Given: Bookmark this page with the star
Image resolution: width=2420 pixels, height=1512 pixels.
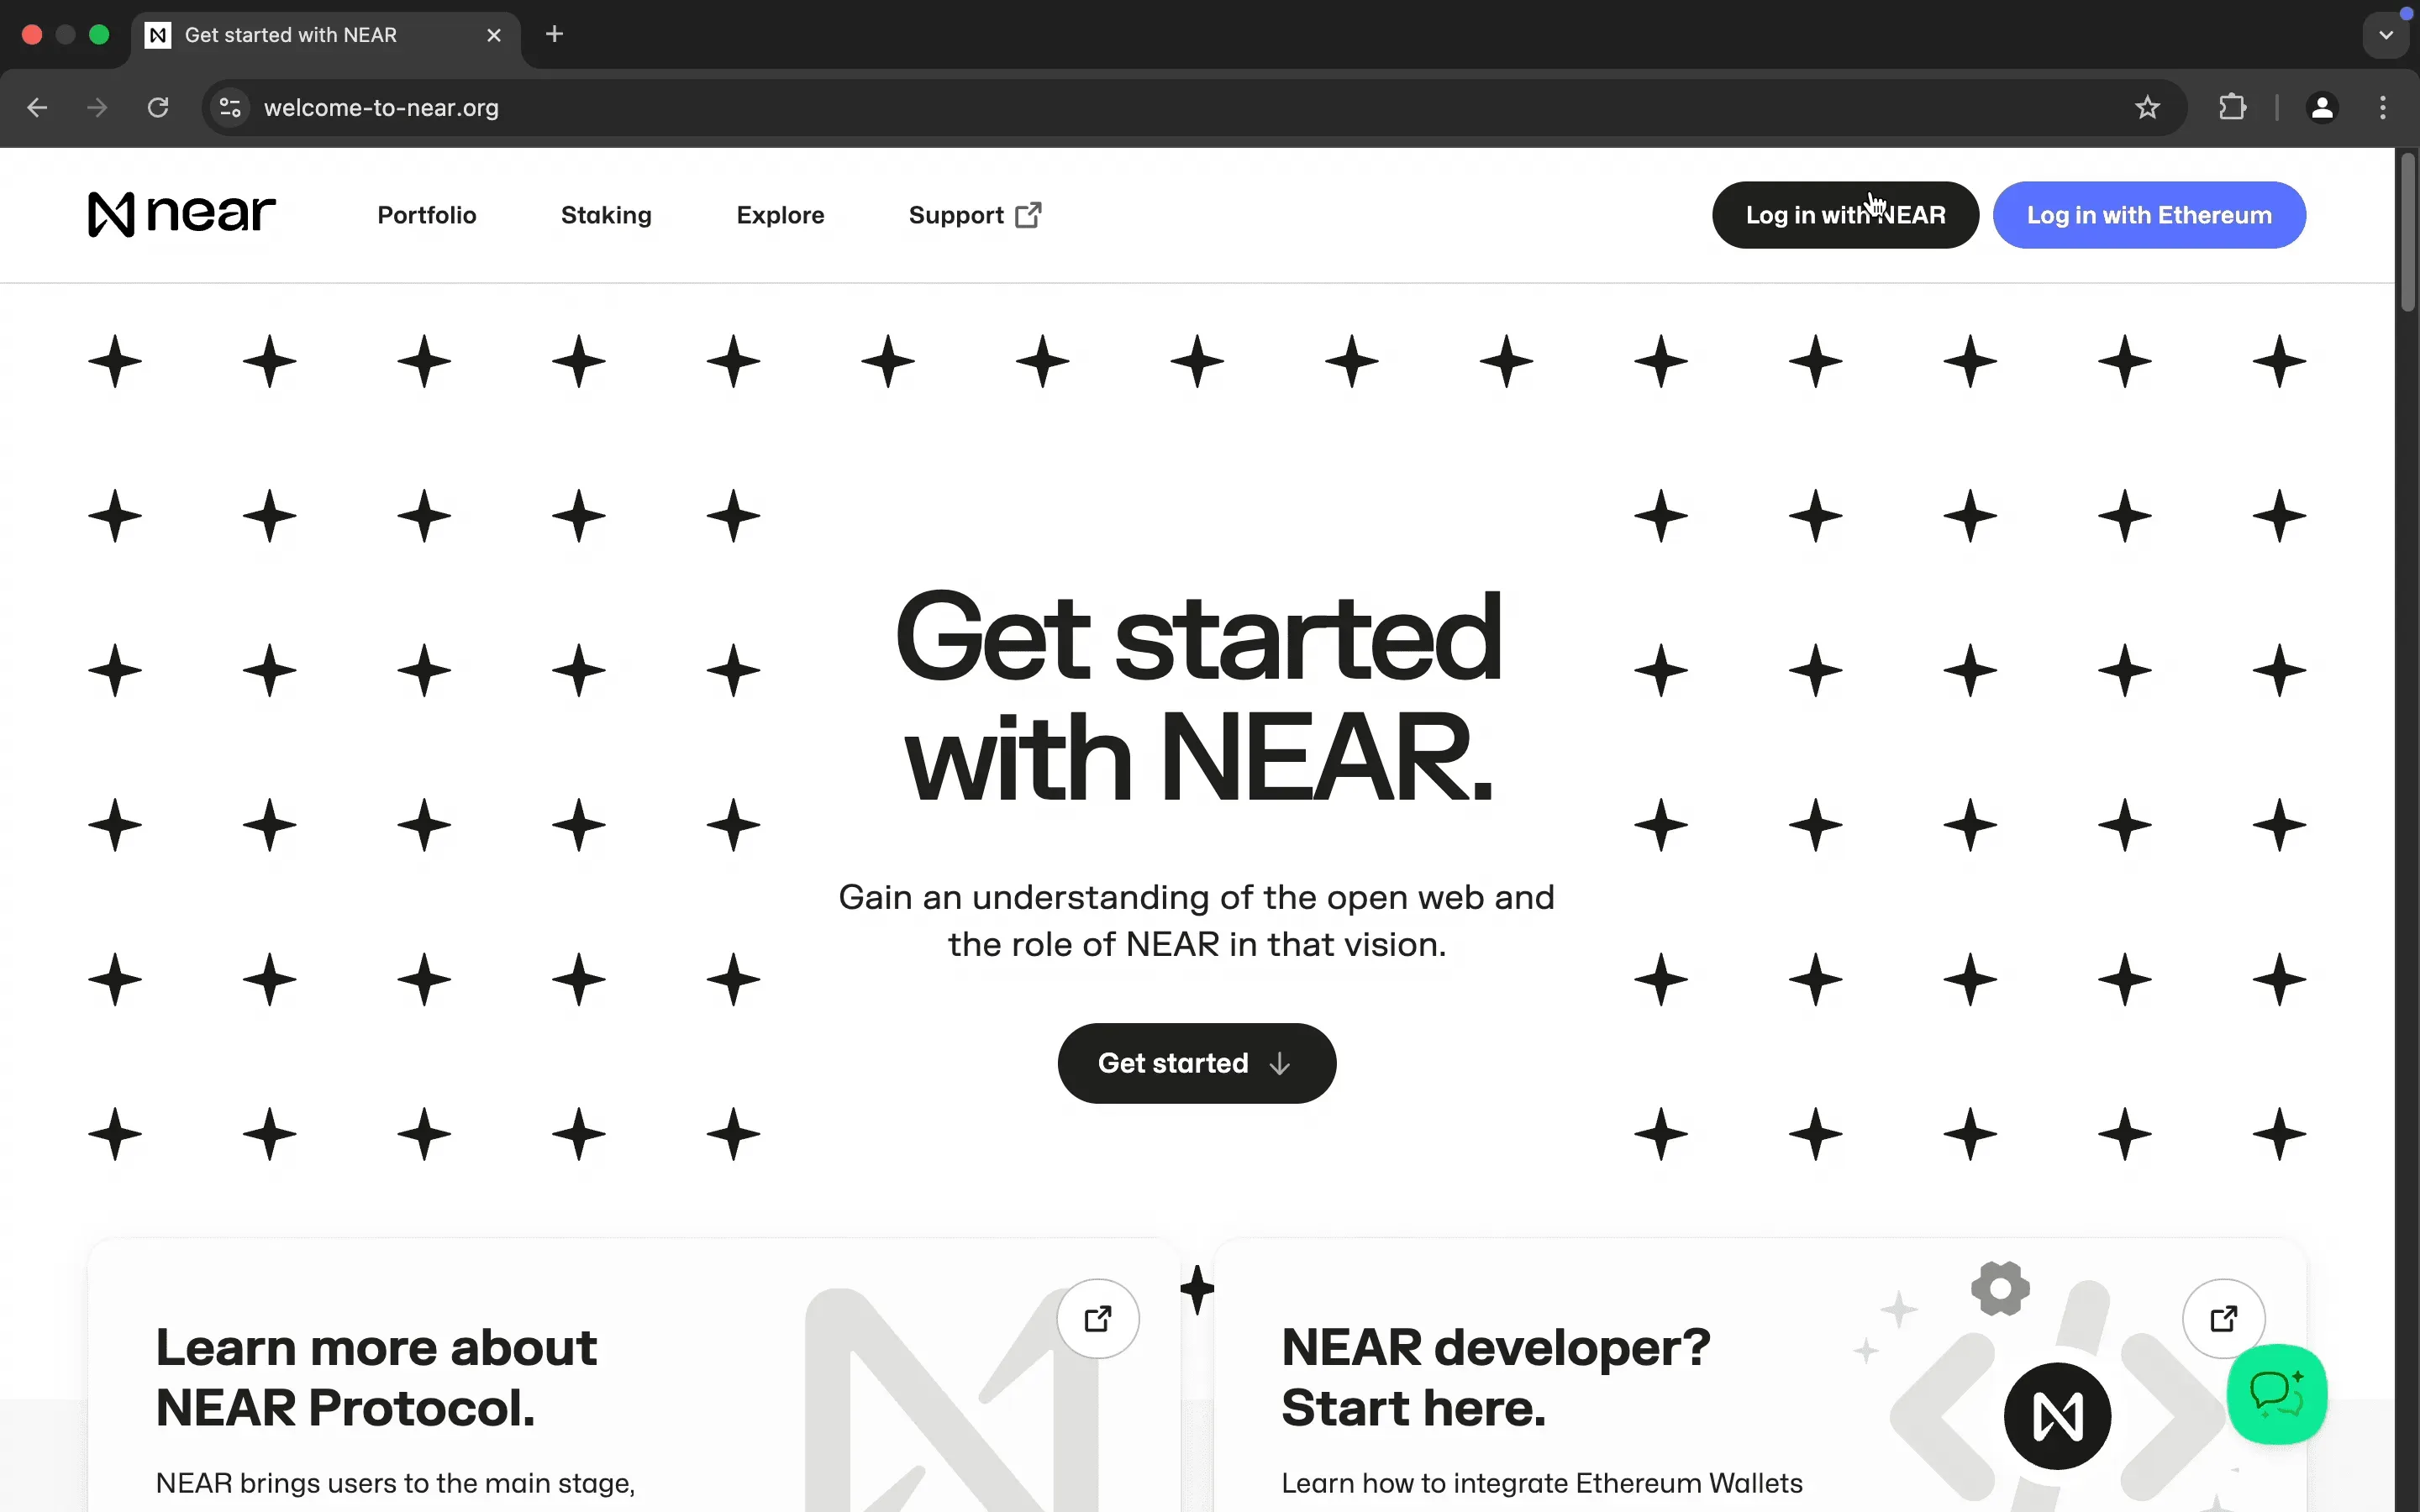Looking at the screenshot, I should 2147,108.
